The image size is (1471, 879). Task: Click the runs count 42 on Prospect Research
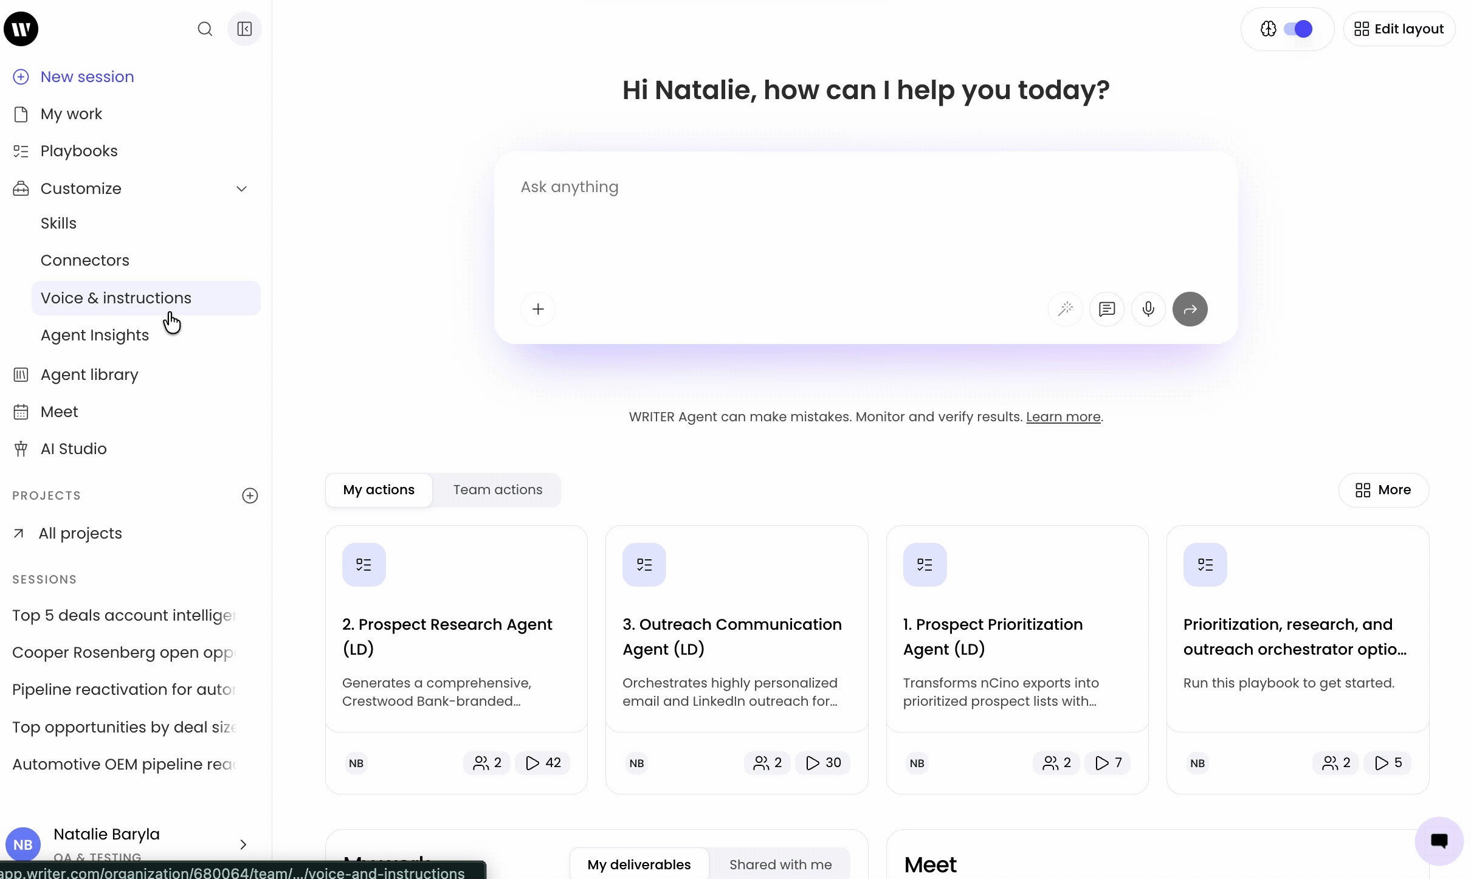pyautogui.click(x=543, y=763)
